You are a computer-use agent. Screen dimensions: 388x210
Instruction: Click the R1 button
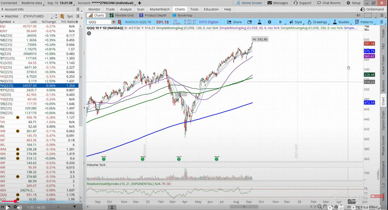(x=358, y=15)
